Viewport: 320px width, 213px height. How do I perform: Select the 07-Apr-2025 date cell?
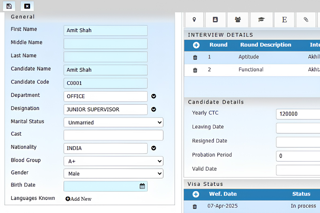[222, 206]
